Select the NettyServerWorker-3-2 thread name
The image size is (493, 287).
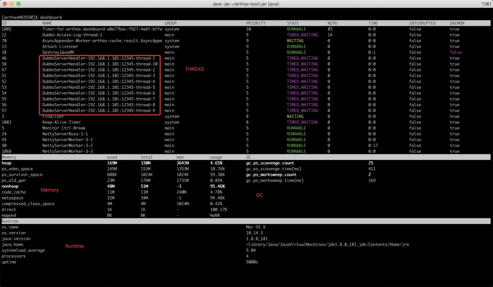coord(68,146)
